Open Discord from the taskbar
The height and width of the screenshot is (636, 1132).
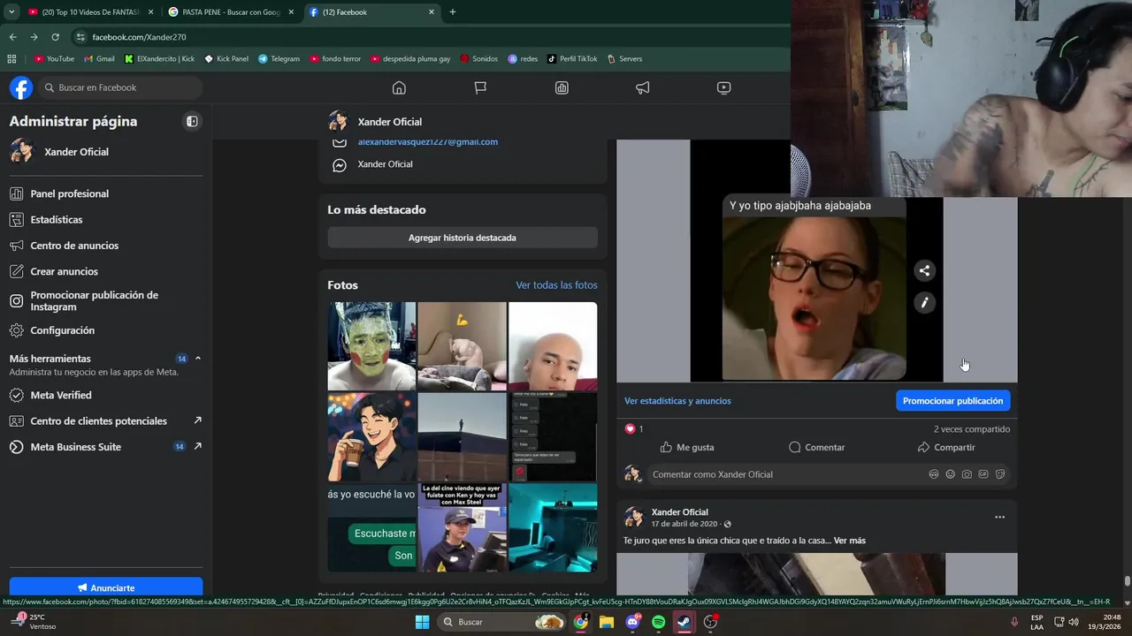[632, 622]
